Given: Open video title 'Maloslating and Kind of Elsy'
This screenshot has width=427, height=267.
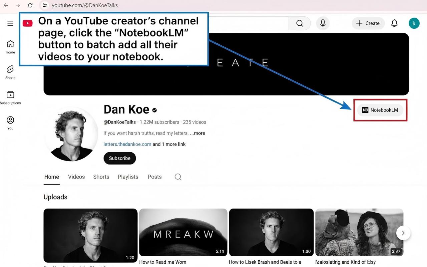Looking at the screenshot, I should pyautogui.click(x=346, y=262).
